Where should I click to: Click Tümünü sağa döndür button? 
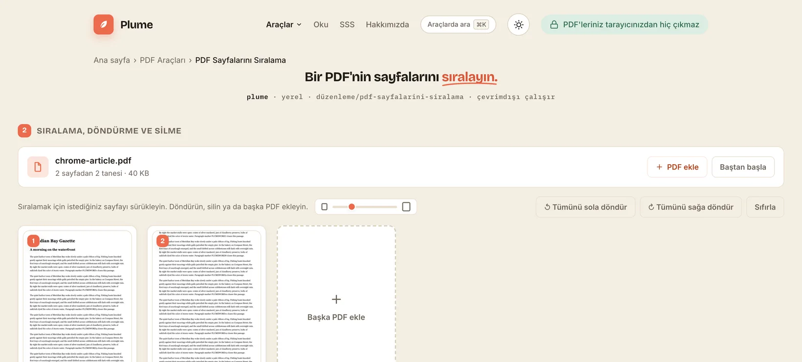pyautogui.click(x=691, y=207)
